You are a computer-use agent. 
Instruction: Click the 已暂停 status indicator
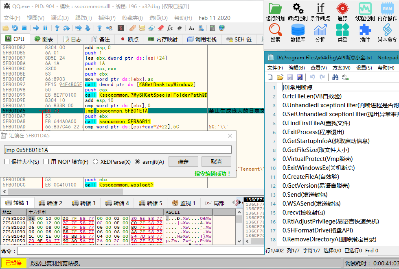tap(14, 263)
